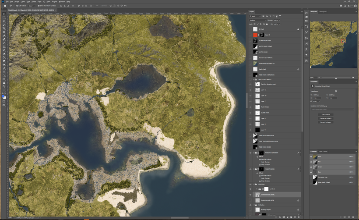Select the Zoom tool
Viewport: 359px width, 220px height.
[4, 86]
